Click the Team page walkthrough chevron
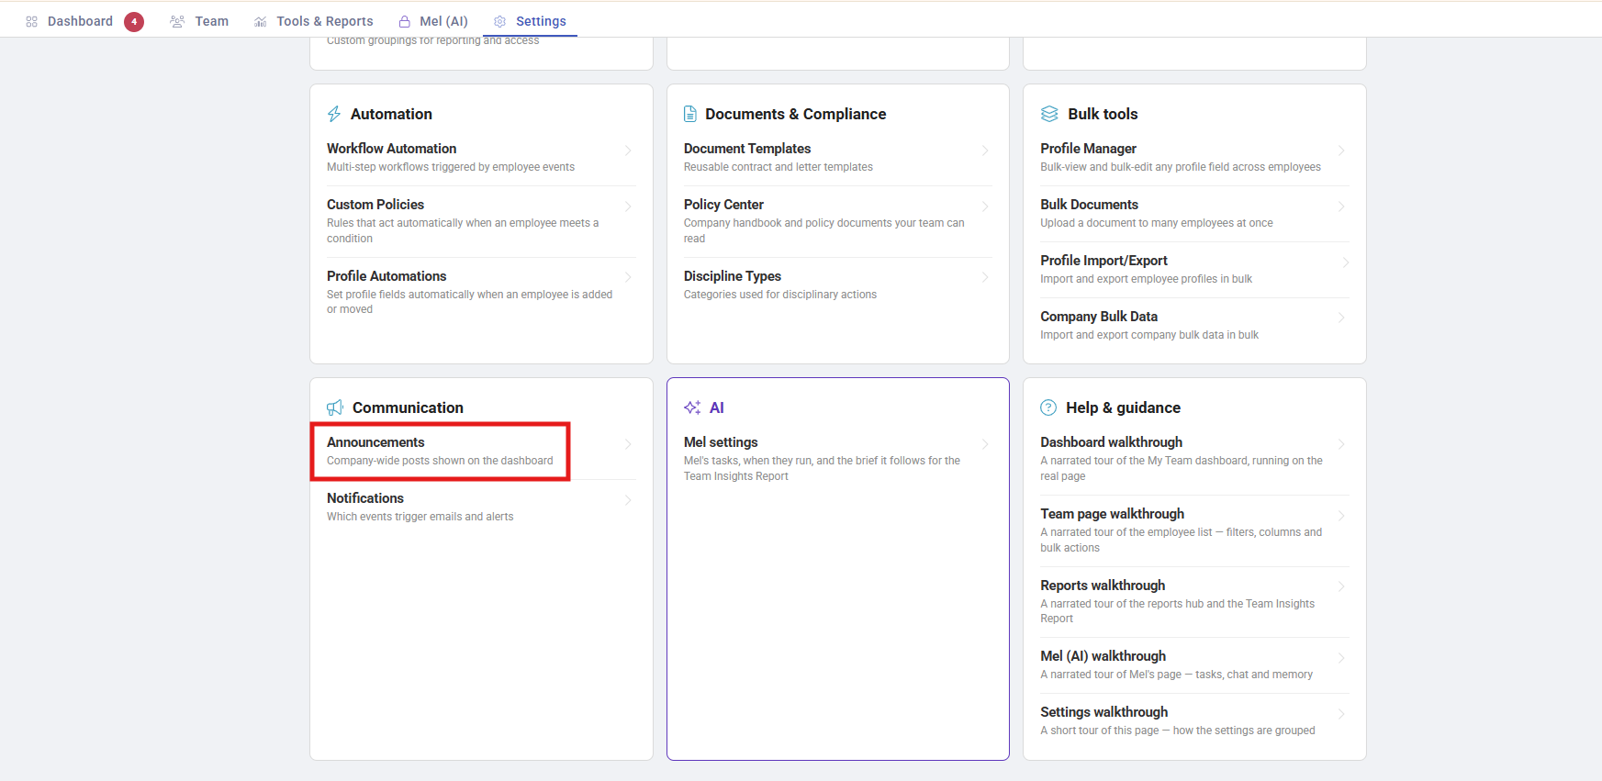Screen dimensions: 1602x781 click(x=1341, y=516)
